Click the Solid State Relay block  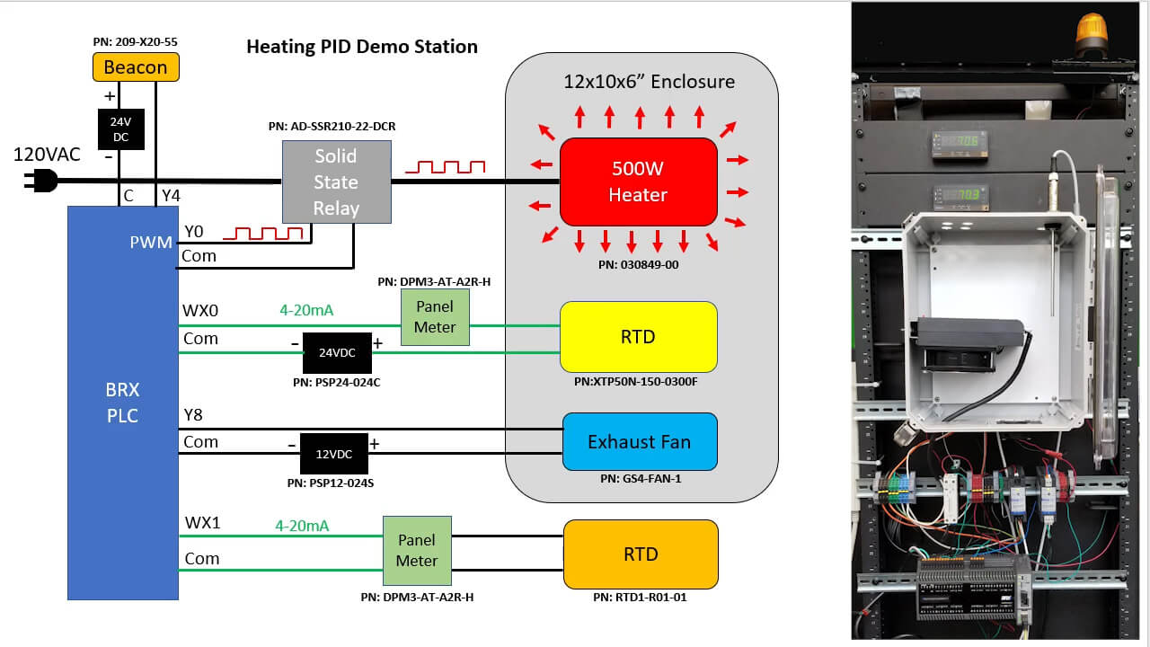336,182
